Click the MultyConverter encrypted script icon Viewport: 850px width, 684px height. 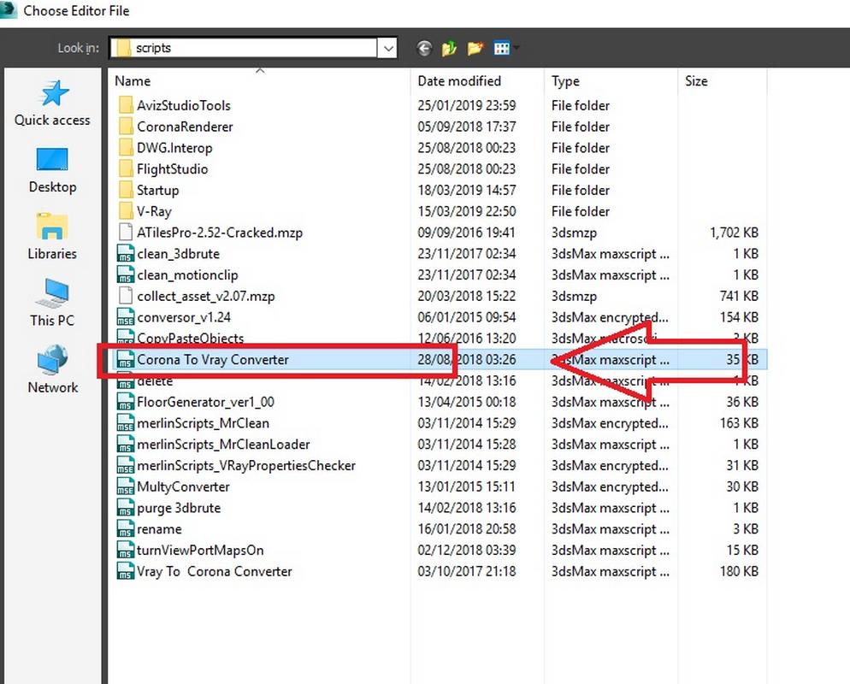[126, 486]
